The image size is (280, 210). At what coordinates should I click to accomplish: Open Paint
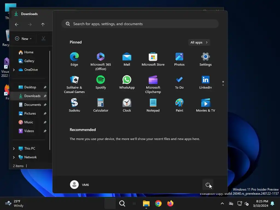coord(179,105)
